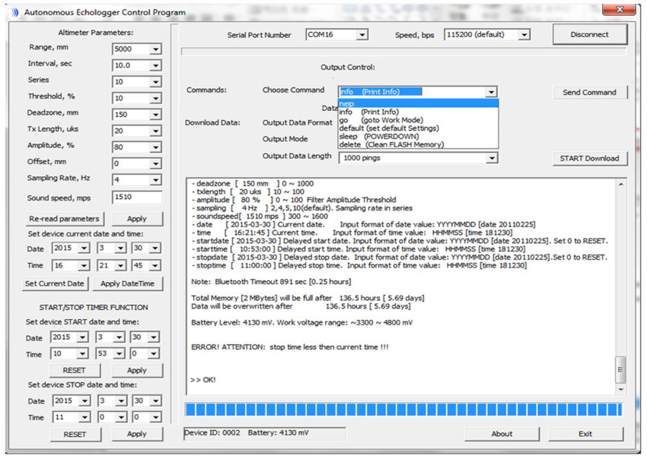Click Apply under START date and time

(x=137, y=370)
